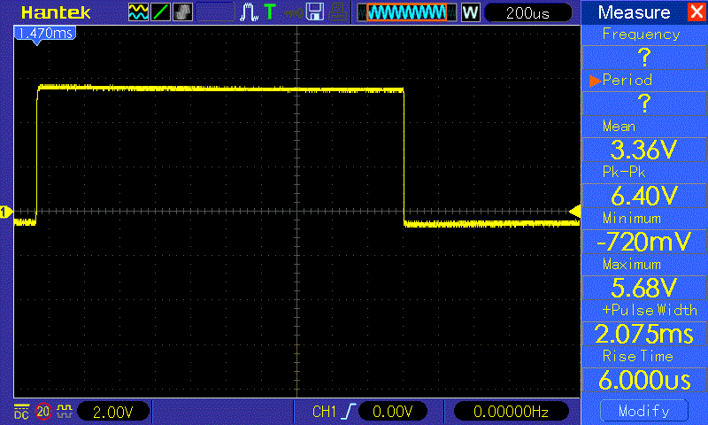Open the 2.00V vertical scale setting
The image size is (708, 425).
click(x=114, y=412)
